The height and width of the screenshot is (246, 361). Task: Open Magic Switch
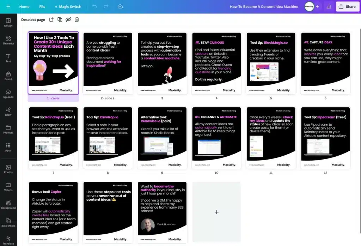click(68, 6)
